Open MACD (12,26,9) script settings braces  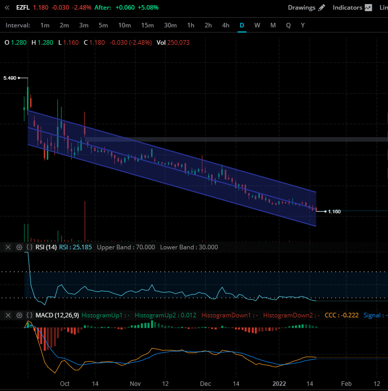29,315
